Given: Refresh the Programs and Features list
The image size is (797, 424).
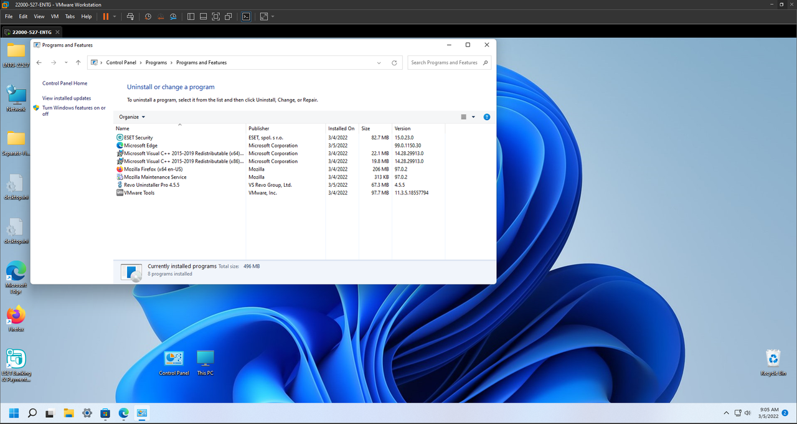Looking at the screenshot, I should point(394,63).
